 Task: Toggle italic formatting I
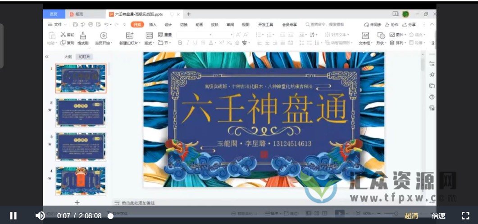[188, 43]
